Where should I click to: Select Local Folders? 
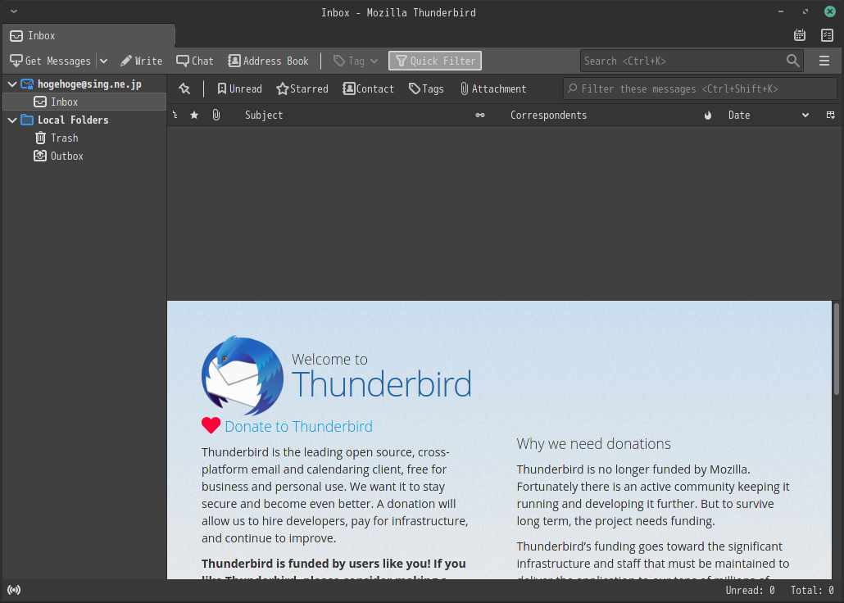click(73, 120)
